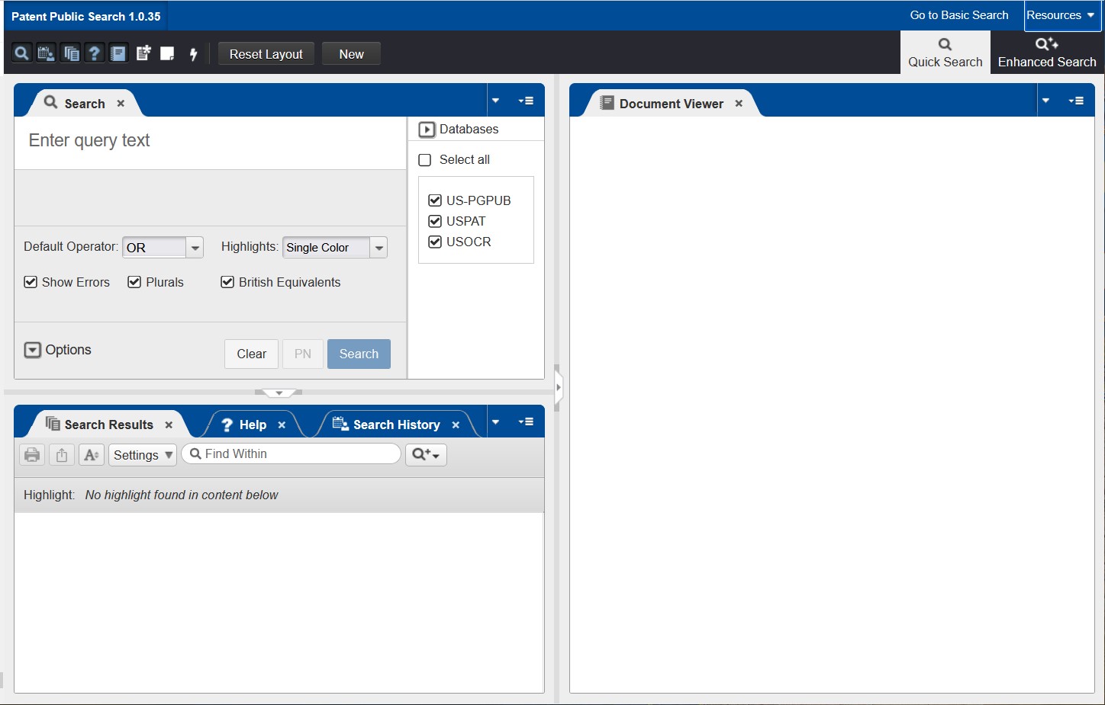Open the Search Results toolbar icon

pyautogui.click(x=71, y=53)
